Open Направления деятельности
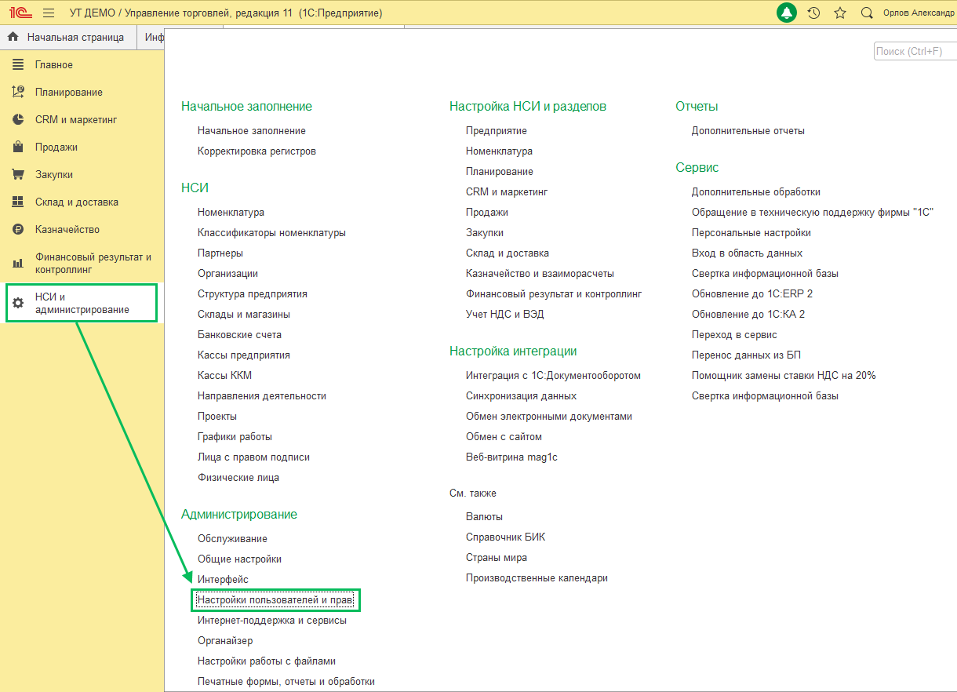This screenshot has width=957, height=692. [x=262, y=395]
